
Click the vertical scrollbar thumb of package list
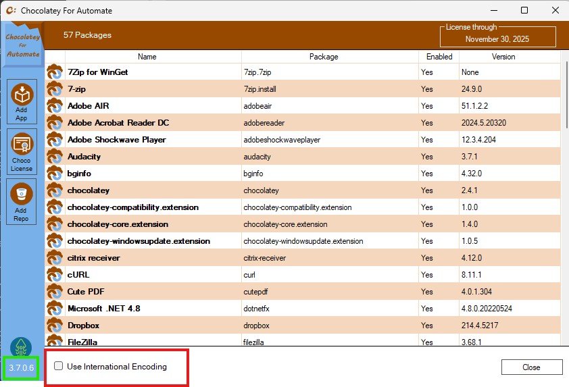pos(566,95)
